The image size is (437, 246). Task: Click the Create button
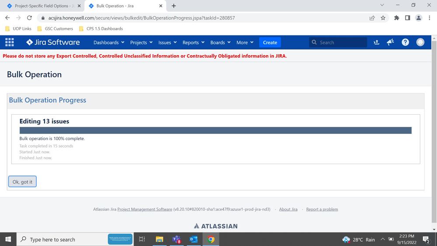coord(270,42)
